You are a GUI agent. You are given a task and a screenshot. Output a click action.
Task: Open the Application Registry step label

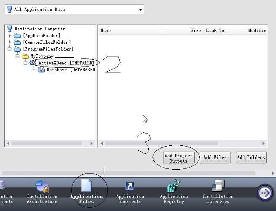pyautogui.click(x=174, y=199)
